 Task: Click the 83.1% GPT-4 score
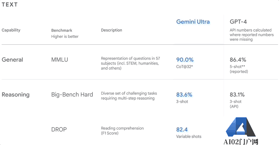coord(237,95)
